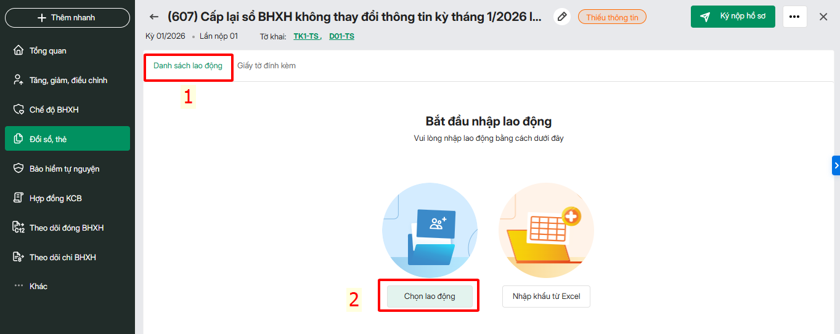The height and width of the screenshot is (334, 840).
Task: Expand the right side panel using the blue arrow
Action: pos(836,165)
